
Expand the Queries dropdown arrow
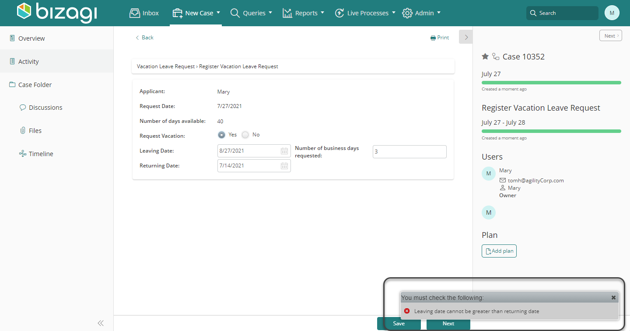(270, 13)
